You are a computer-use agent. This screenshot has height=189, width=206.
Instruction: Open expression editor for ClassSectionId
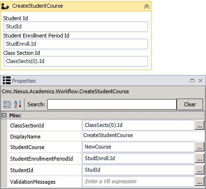tap(200, 125)
